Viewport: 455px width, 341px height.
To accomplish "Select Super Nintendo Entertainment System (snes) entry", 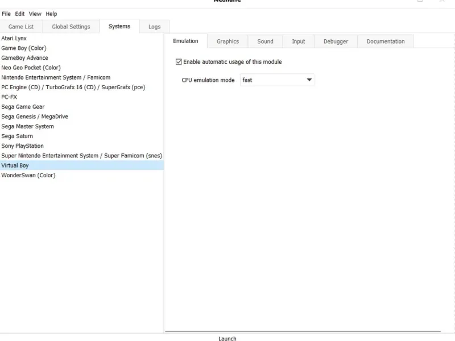I will (x=82, y=156).
